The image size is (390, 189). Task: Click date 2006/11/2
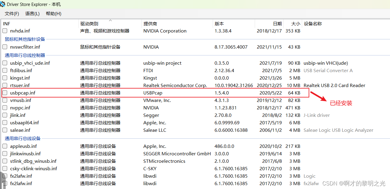click(x=271, y=130)
